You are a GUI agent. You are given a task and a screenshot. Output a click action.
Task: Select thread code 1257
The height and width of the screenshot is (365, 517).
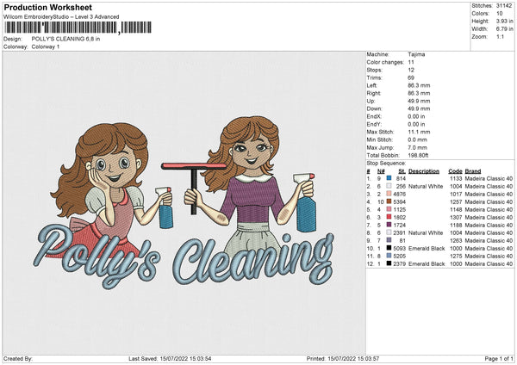(456, 201)
